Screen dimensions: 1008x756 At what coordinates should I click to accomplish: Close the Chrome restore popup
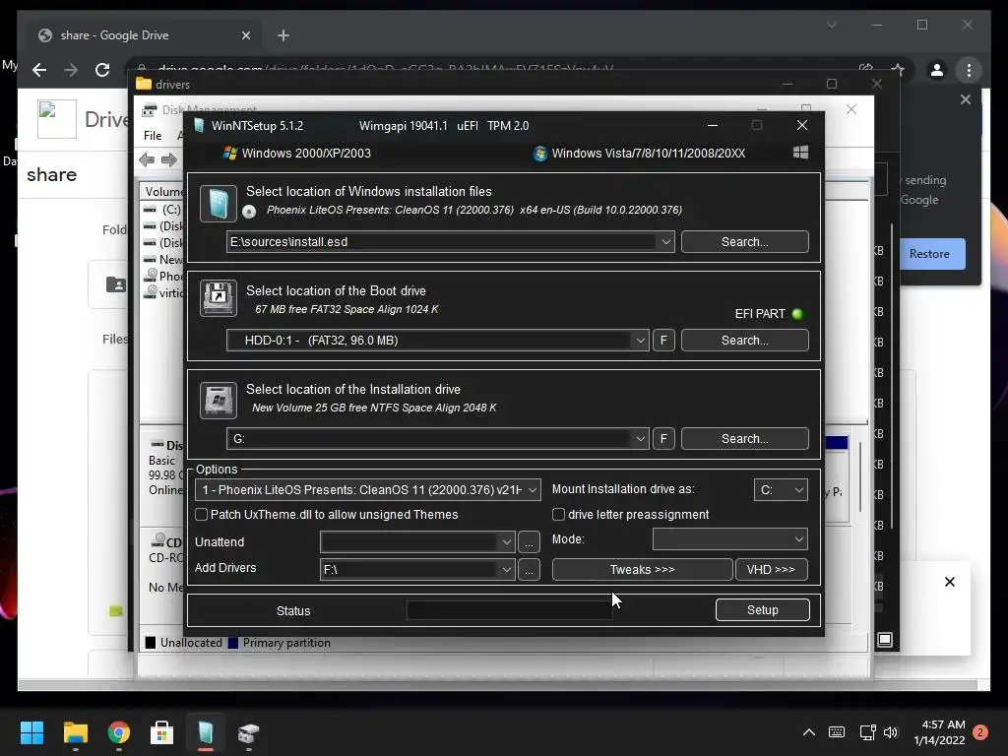point(966,99)
